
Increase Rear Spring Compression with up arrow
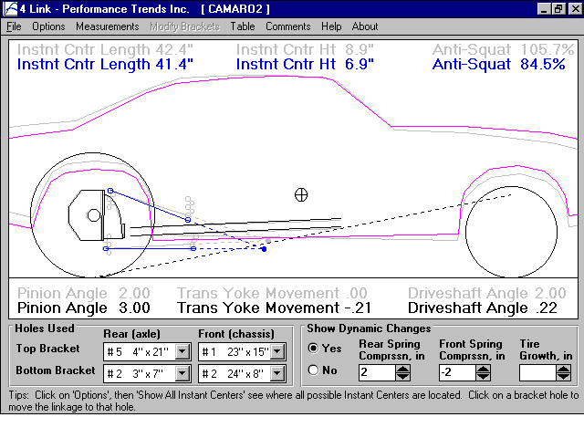(x=402, y=369)
